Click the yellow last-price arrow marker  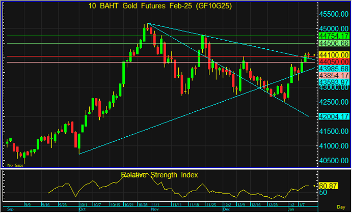pyautogui.click(x=315, y=55)
